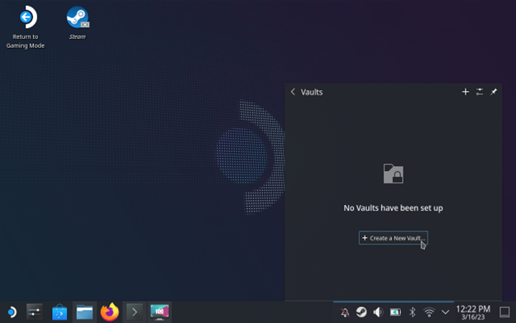Open System Settings from taskbar
The height and width of the screenshot is (323, 516).
pyautogui.click(x=35, y=311)
